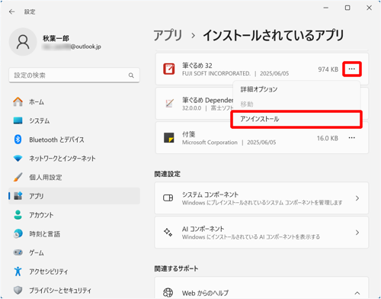Click the Web からのヘルプ globe icon

click(168, 293)
